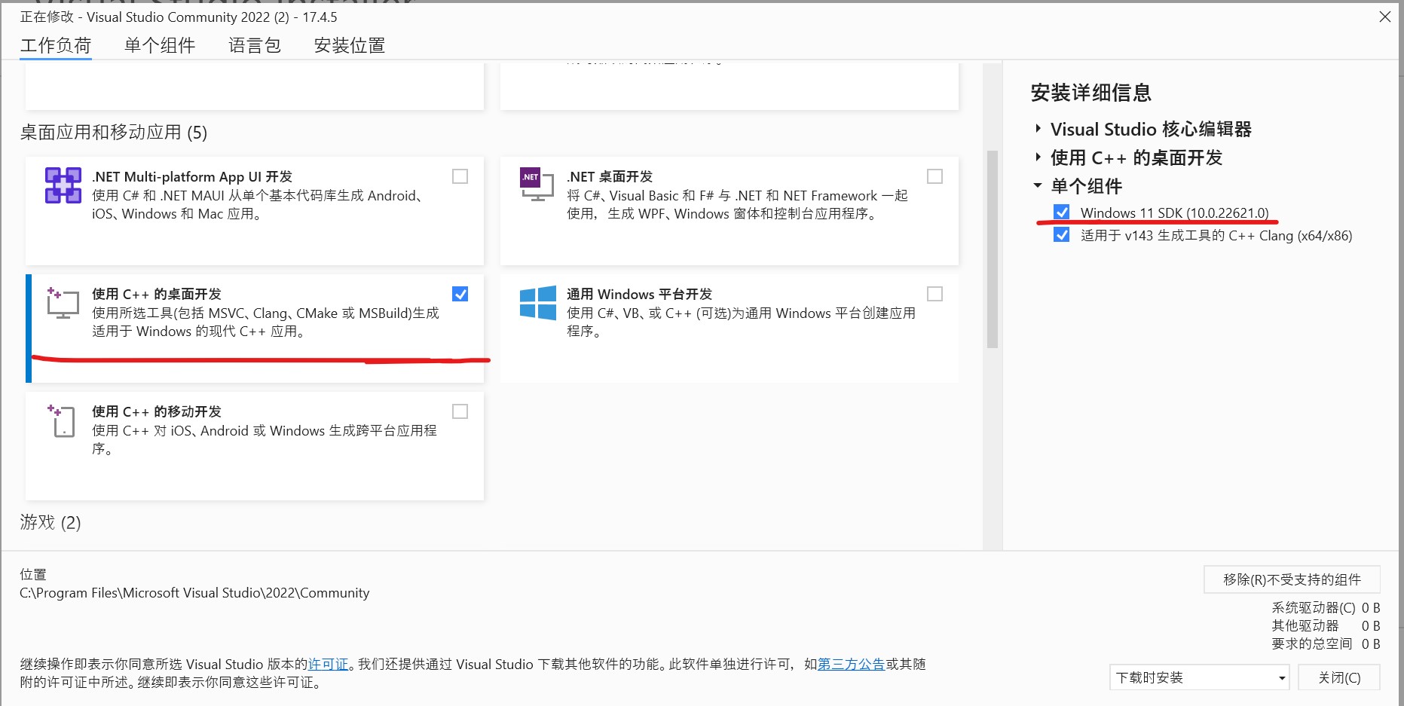The width and height of the screenshot is (1404, 706).
Task: Click the 使用 C++ 的桌面开发 monitor icon
Action: pyautogui.click(x=63, y=302)
